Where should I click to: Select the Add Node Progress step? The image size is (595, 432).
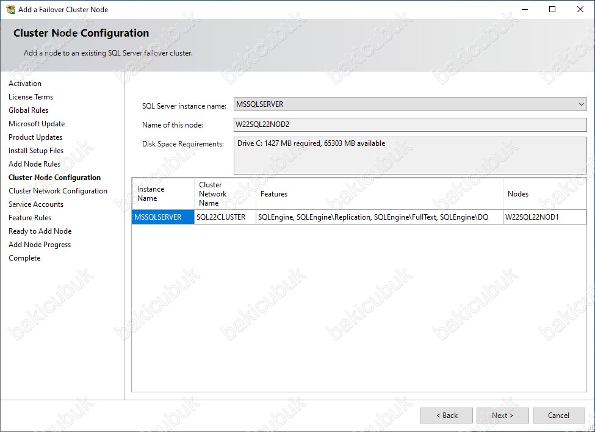(40, 245)
